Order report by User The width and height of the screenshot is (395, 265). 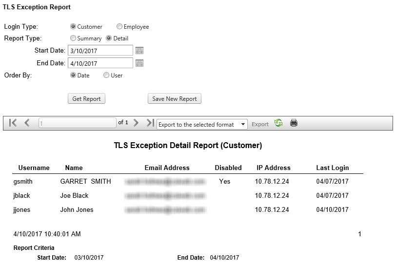tap(106, 76)
